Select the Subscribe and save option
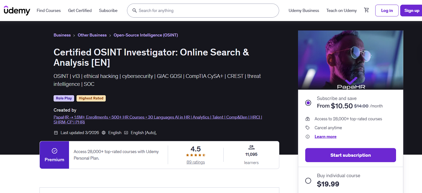Screen dimensions: 422x193 point(308,103)
